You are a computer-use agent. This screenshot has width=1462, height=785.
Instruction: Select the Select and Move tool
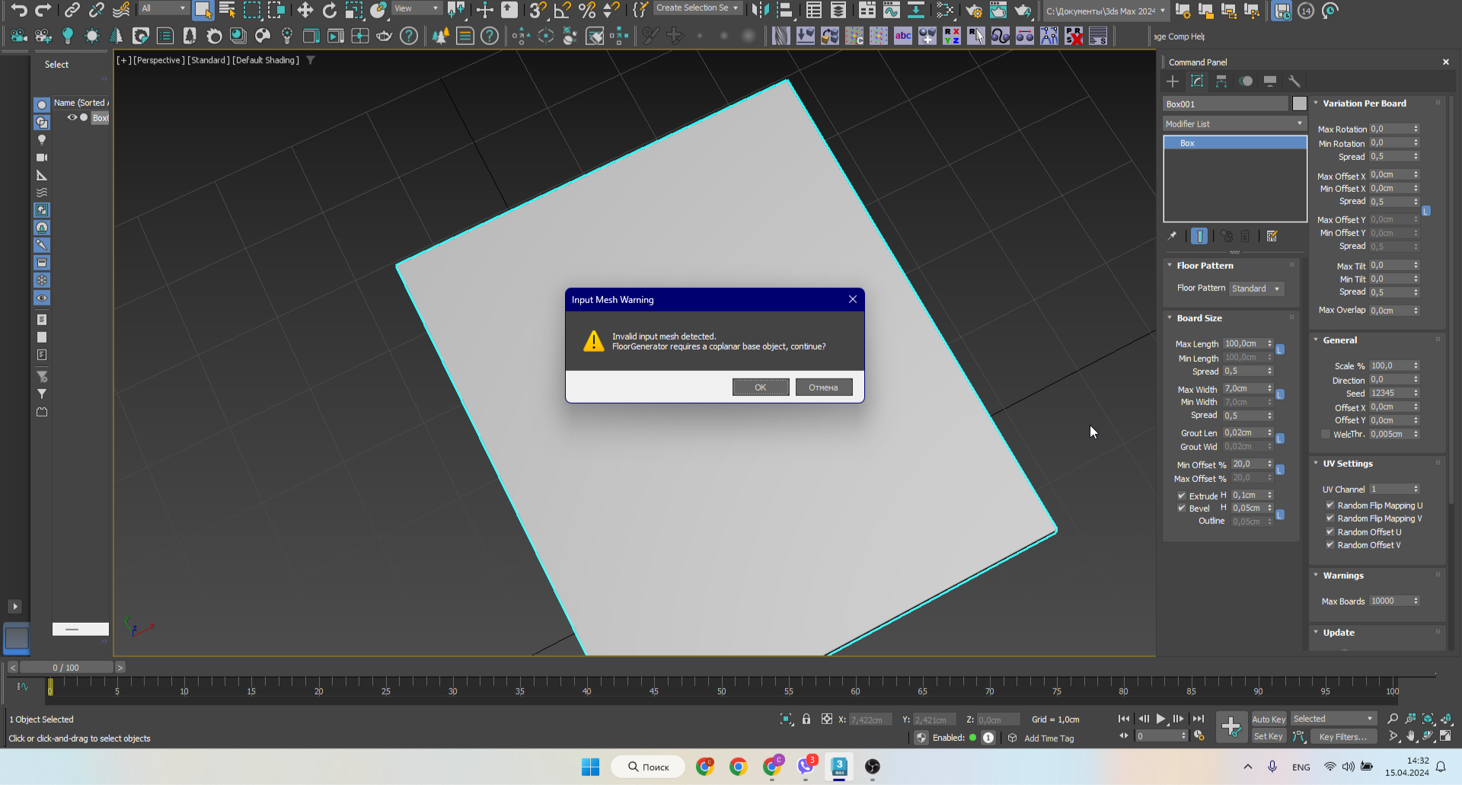[305, 10]
